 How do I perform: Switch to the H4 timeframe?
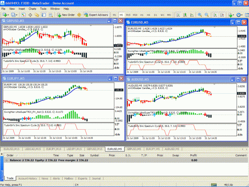tap(149, 15)
